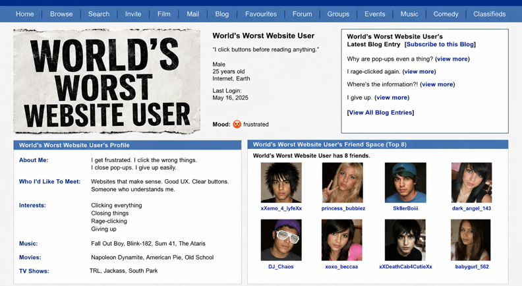Open xoxo_beccaa friend photo
522x286 pixels.
pos(342,240)
